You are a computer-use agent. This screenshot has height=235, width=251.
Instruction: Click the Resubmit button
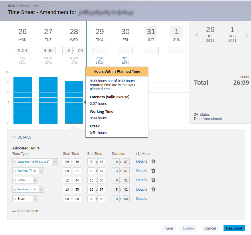click(234, 228)
